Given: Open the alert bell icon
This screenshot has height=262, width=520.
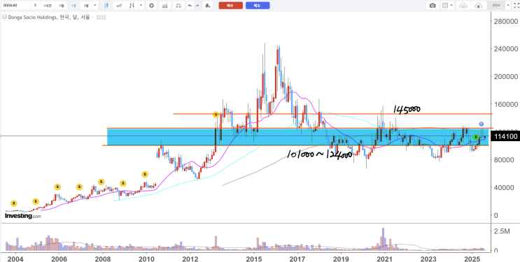Looking at the screenshot, I should (x=208, y=6).
